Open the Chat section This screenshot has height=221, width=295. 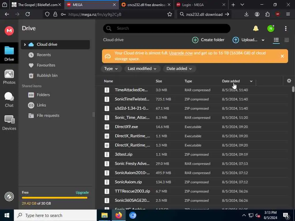coord(9,100)
